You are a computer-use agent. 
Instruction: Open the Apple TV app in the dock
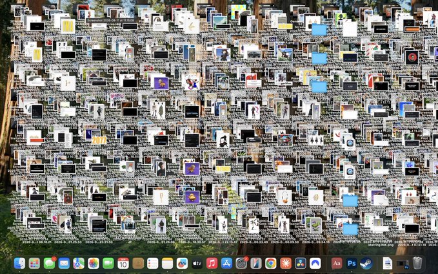coord(197,264)
